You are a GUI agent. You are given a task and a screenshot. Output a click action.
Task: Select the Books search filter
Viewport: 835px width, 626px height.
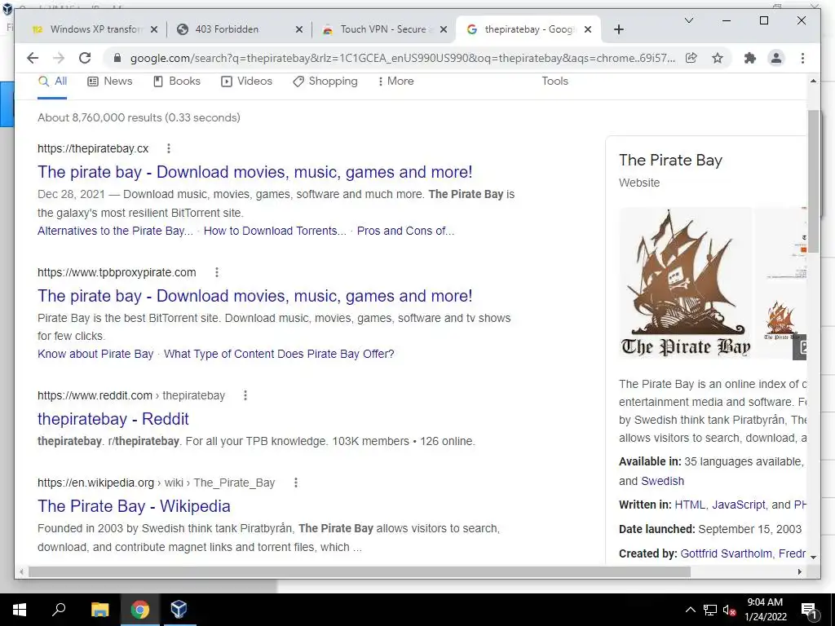click(177, 82)
